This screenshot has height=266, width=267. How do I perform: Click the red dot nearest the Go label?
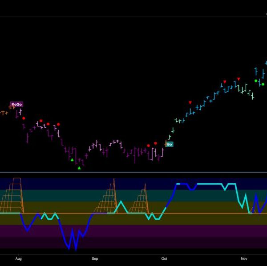pyautogui.click(x=155, y=144)
